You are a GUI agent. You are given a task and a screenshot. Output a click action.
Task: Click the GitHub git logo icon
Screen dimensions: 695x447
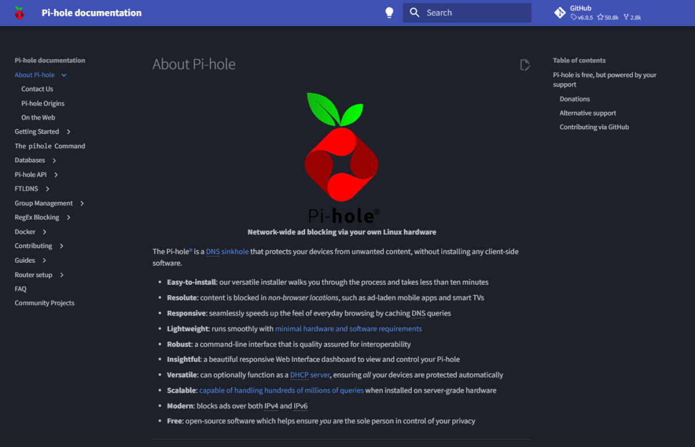[559, 13]
